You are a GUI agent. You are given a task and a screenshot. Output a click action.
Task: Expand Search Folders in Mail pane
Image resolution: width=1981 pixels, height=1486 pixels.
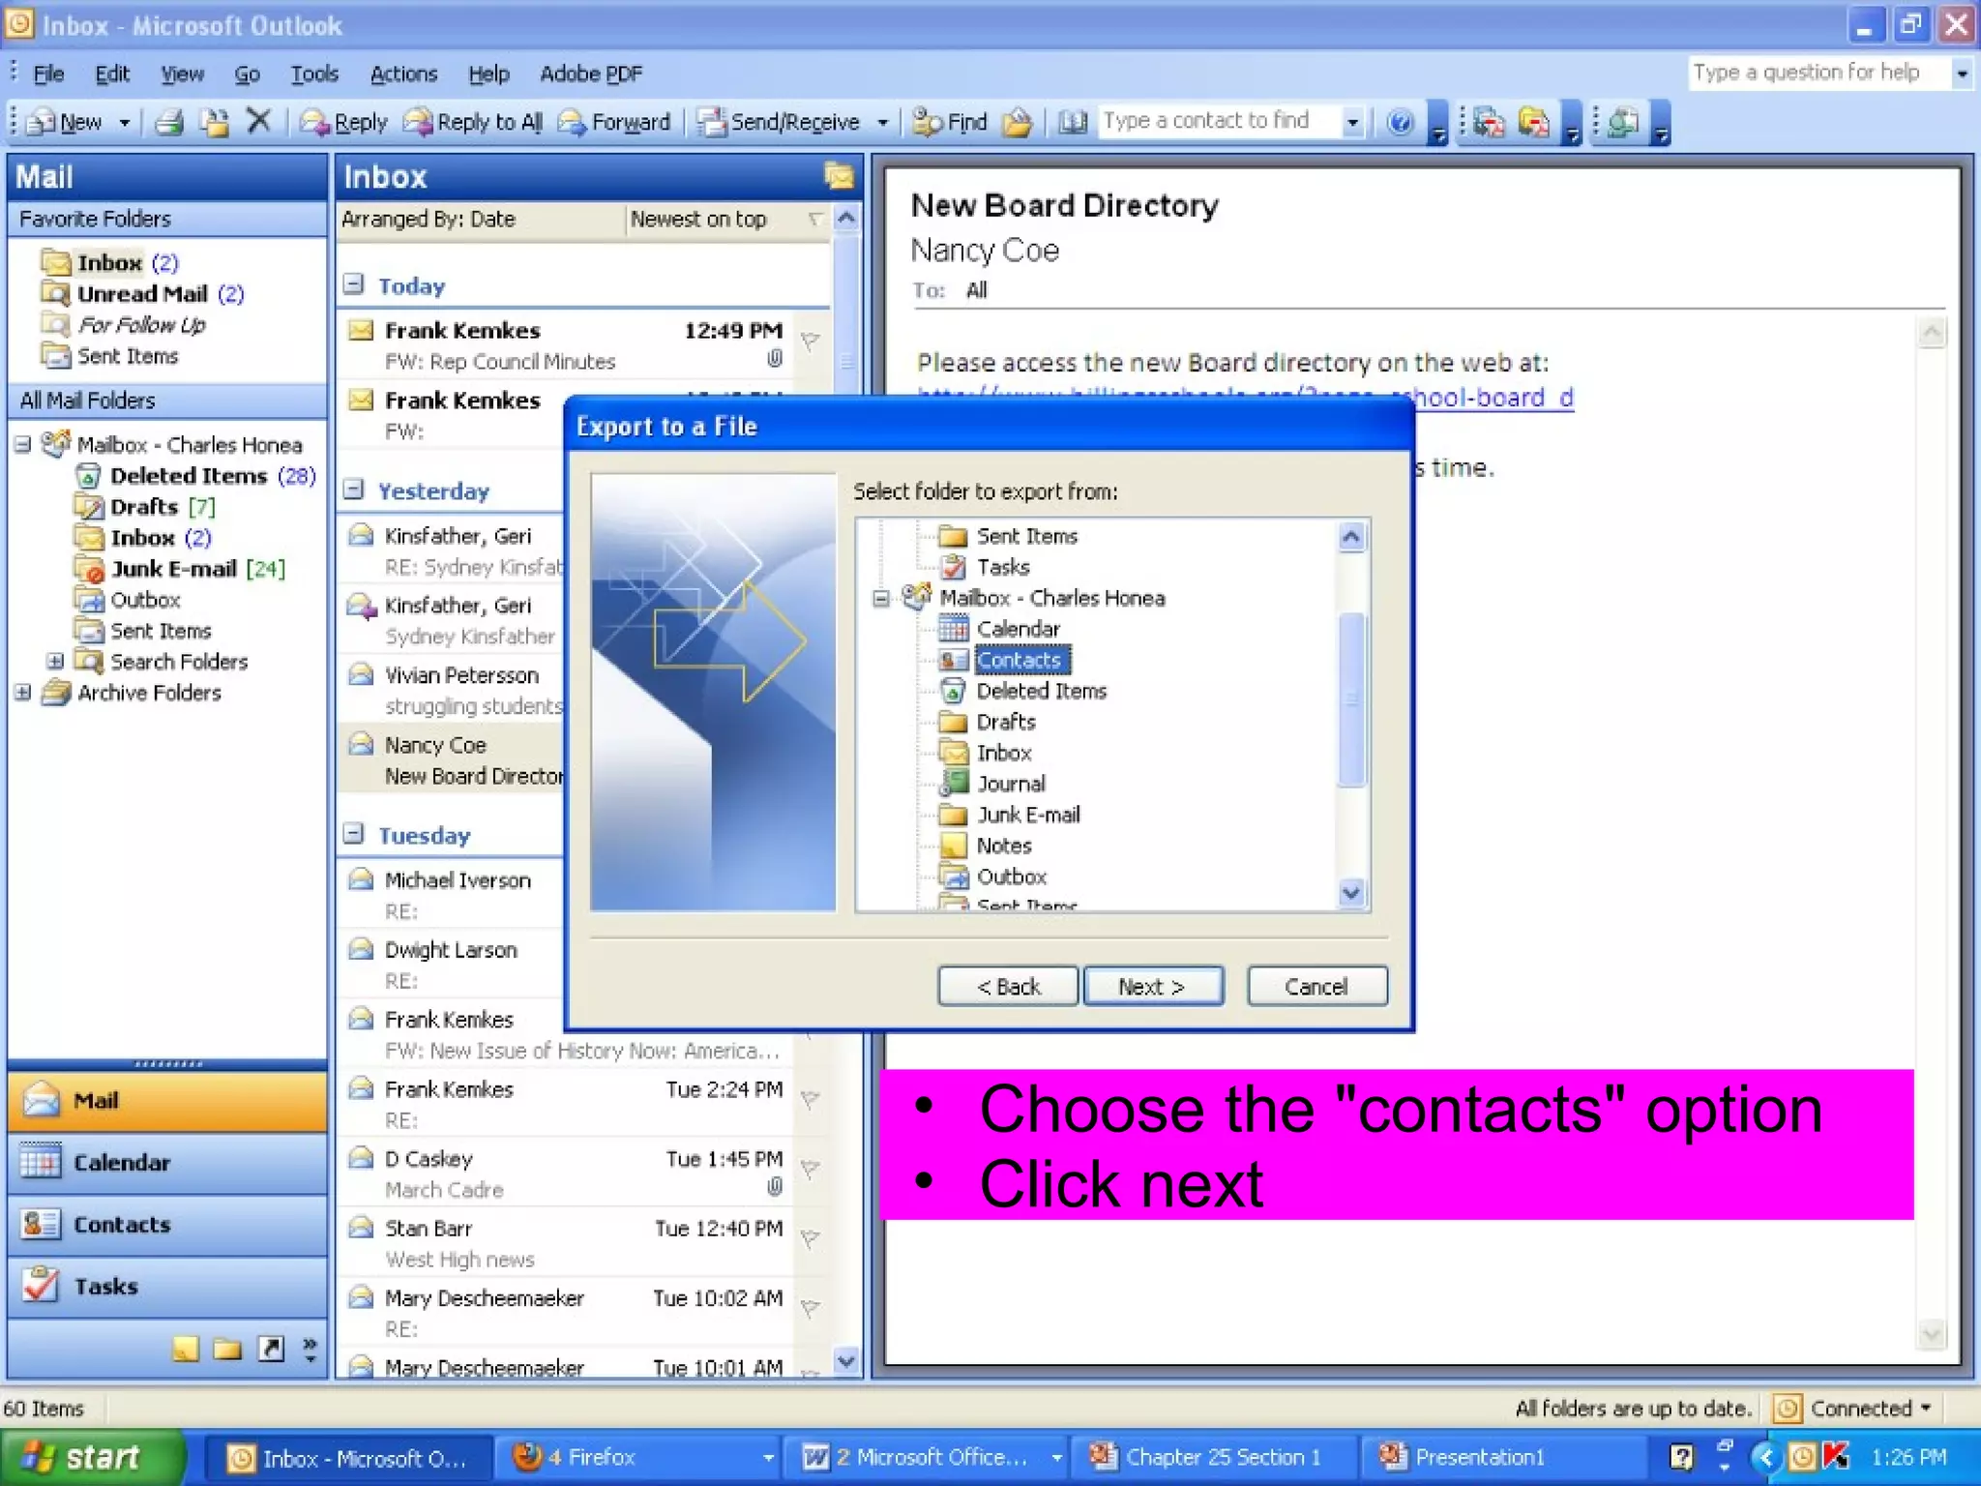click(55, 662)
